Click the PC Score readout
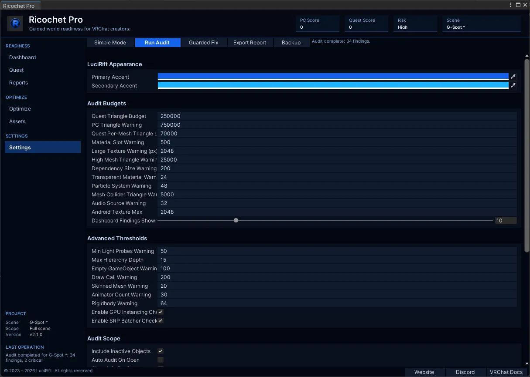 click(318, 24)
